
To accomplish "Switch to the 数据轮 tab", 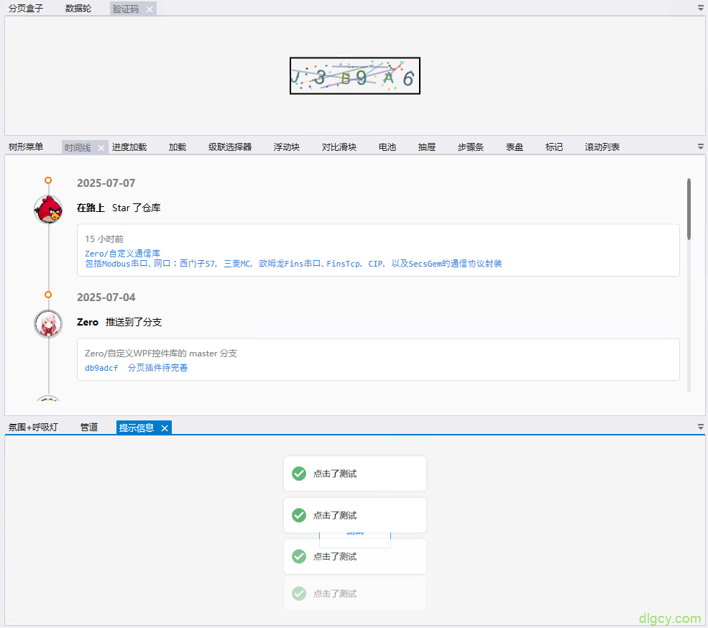I will (x=78, y=9).
